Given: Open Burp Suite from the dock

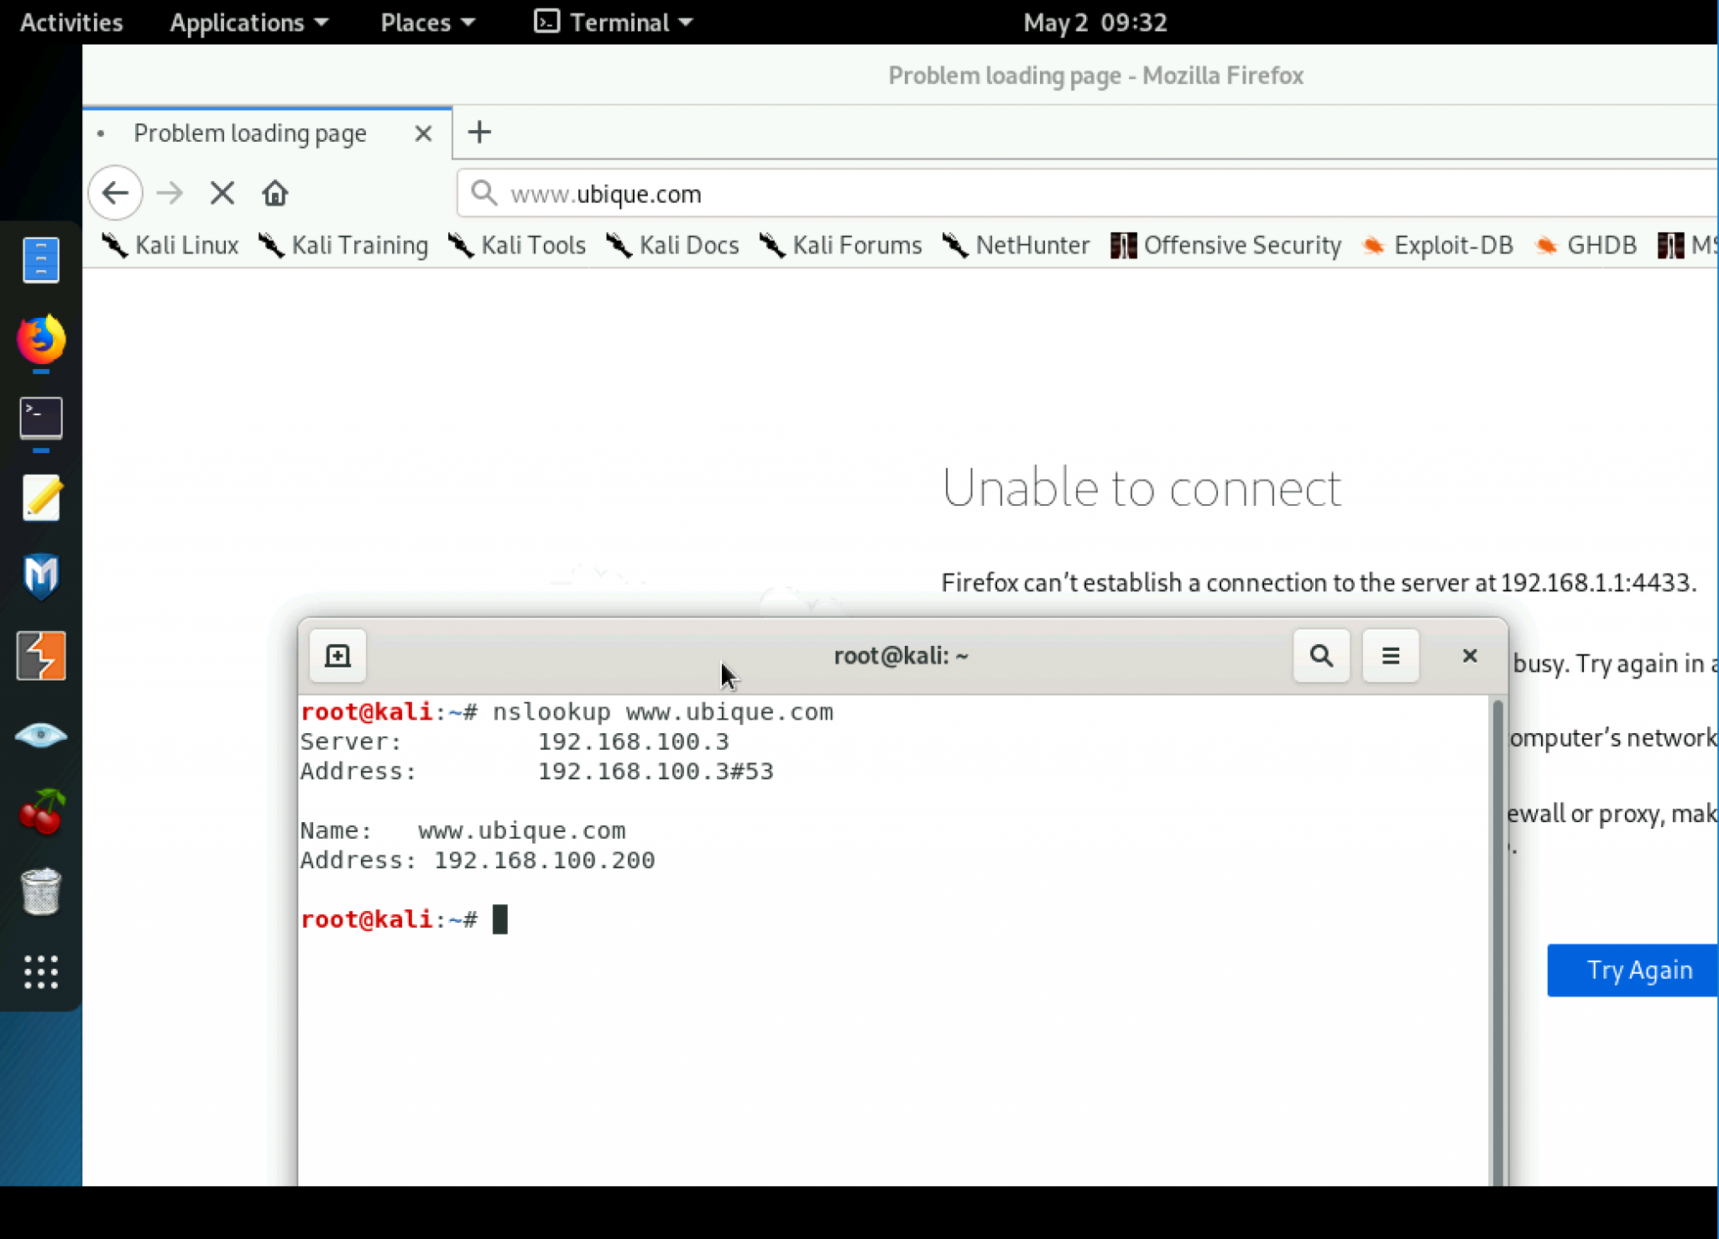Looking at the screenshot, I should tap(40, 655).
